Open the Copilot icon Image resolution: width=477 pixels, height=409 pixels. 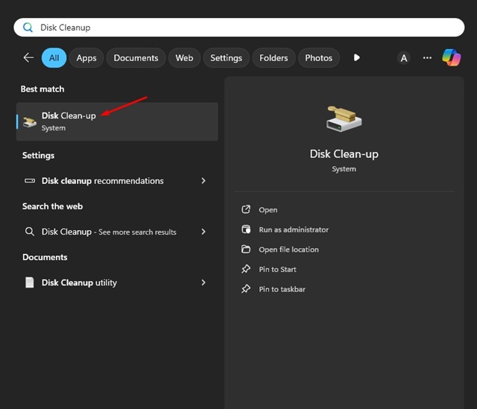coord(451,57)
